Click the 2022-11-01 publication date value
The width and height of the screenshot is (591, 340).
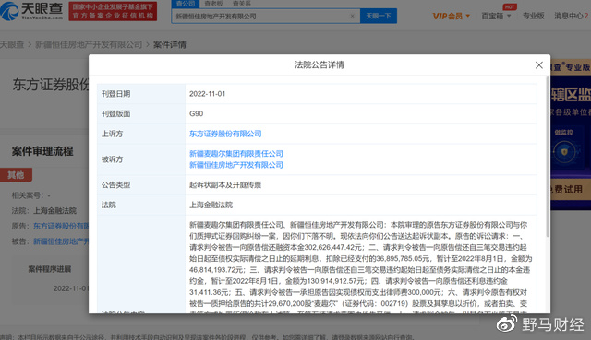click(x=207, y=94)
